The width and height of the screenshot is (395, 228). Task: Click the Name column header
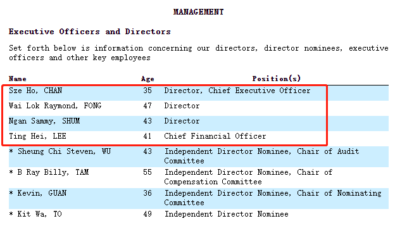[17, 79]
